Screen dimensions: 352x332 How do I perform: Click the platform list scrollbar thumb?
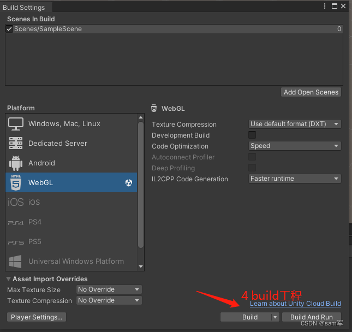(x=141, y=185)
